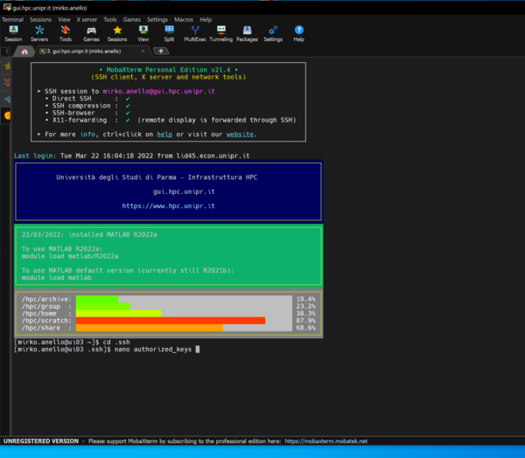The width and height of the screenshot is (525, 458).
Task: Click the Split terminal icon
Action: [x=169, y=33]
